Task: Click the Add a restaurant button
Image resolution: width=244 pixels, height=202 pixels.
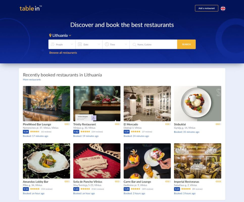Action: pos(207,8)
